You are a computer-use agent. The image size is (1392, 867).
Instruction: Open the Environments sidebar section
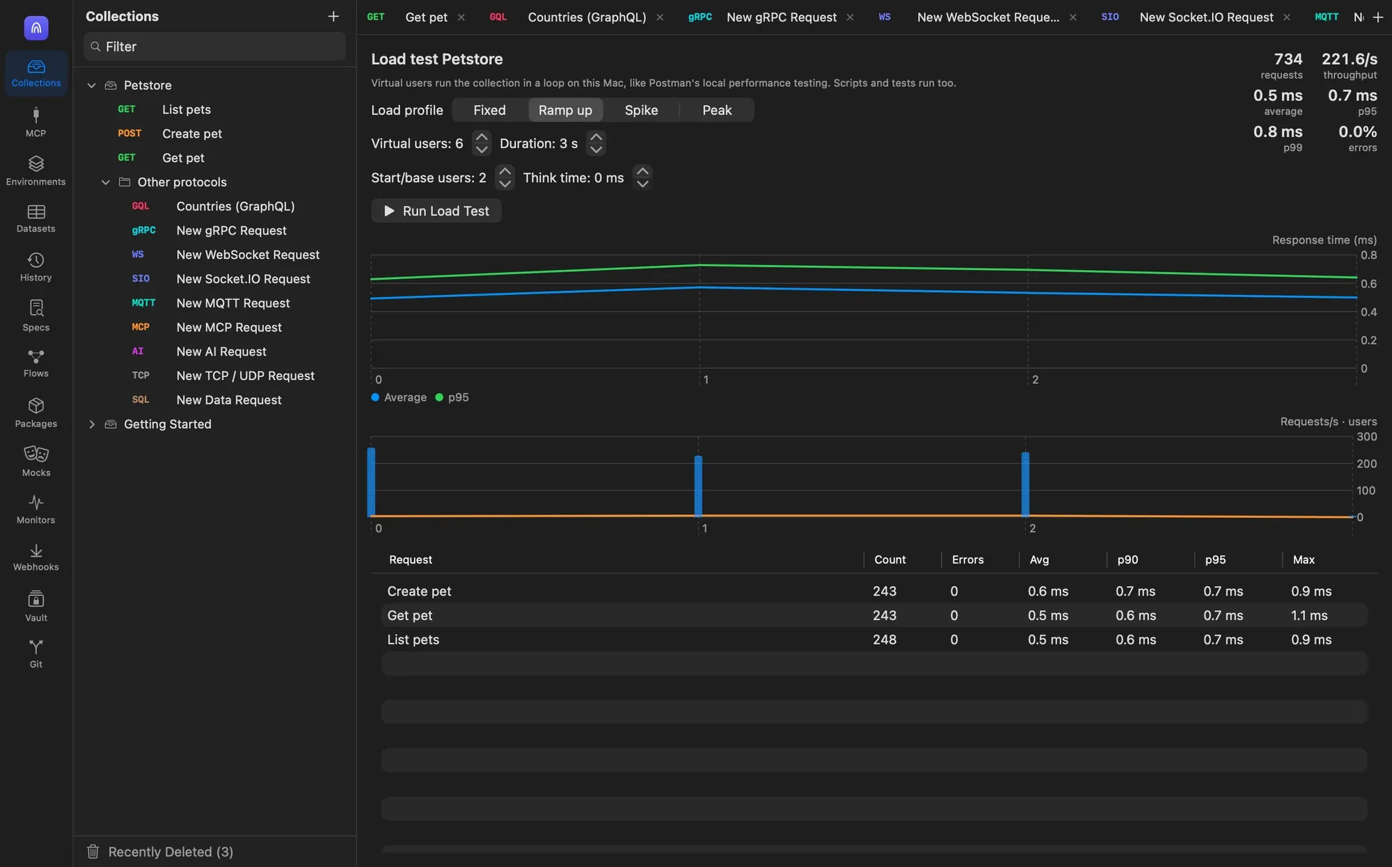(x=36, y=170)
